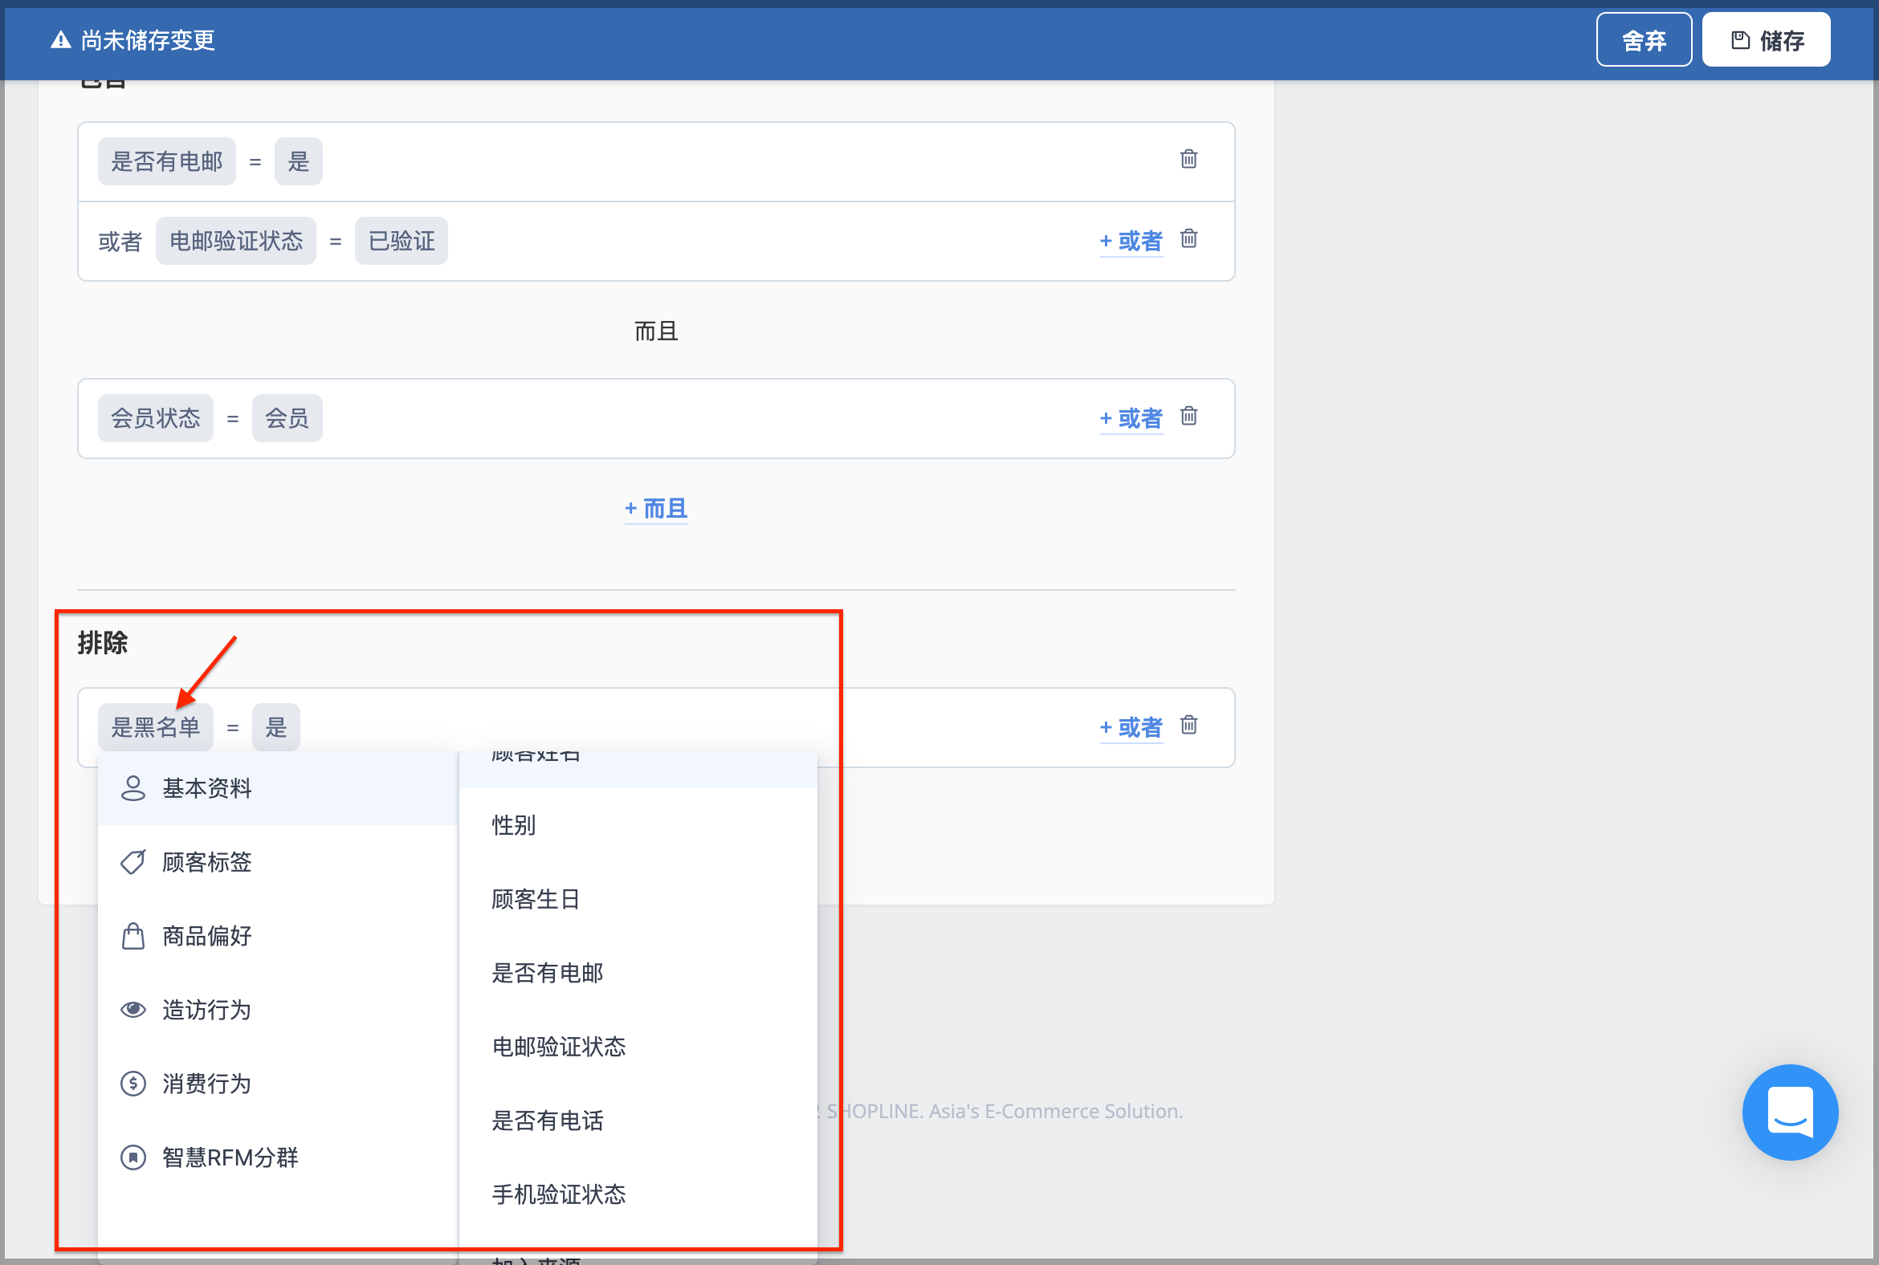Click the 舍弃 discard button
The height and width of the screenshot is (1265, 1879).
[x=1643, y=39]
